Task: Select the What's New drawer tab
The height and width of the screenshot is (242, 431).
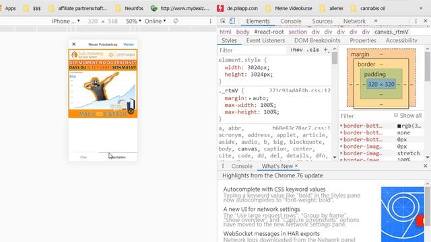Action: tap(277, 166)
